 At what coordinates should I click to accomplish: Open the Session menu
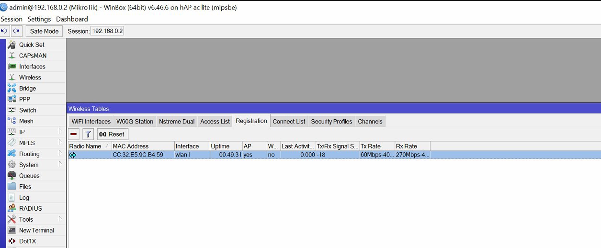(x=11, y=19)
